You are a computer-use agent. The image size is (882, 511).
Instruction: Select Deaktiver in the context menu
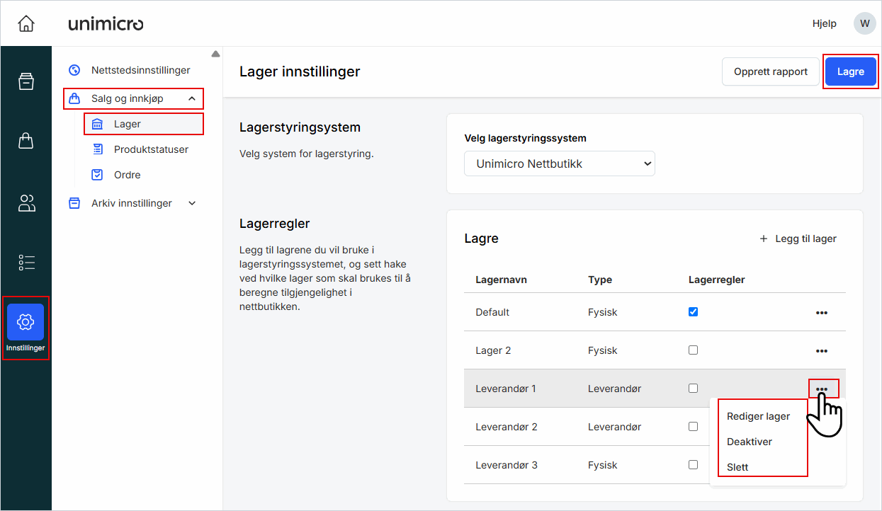(x=749, y=442)
